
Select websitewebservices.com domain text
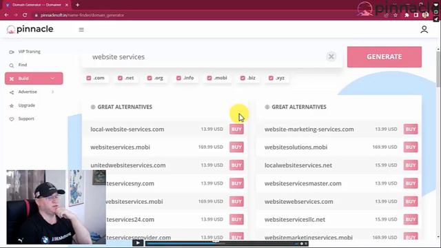click(298, 202)
